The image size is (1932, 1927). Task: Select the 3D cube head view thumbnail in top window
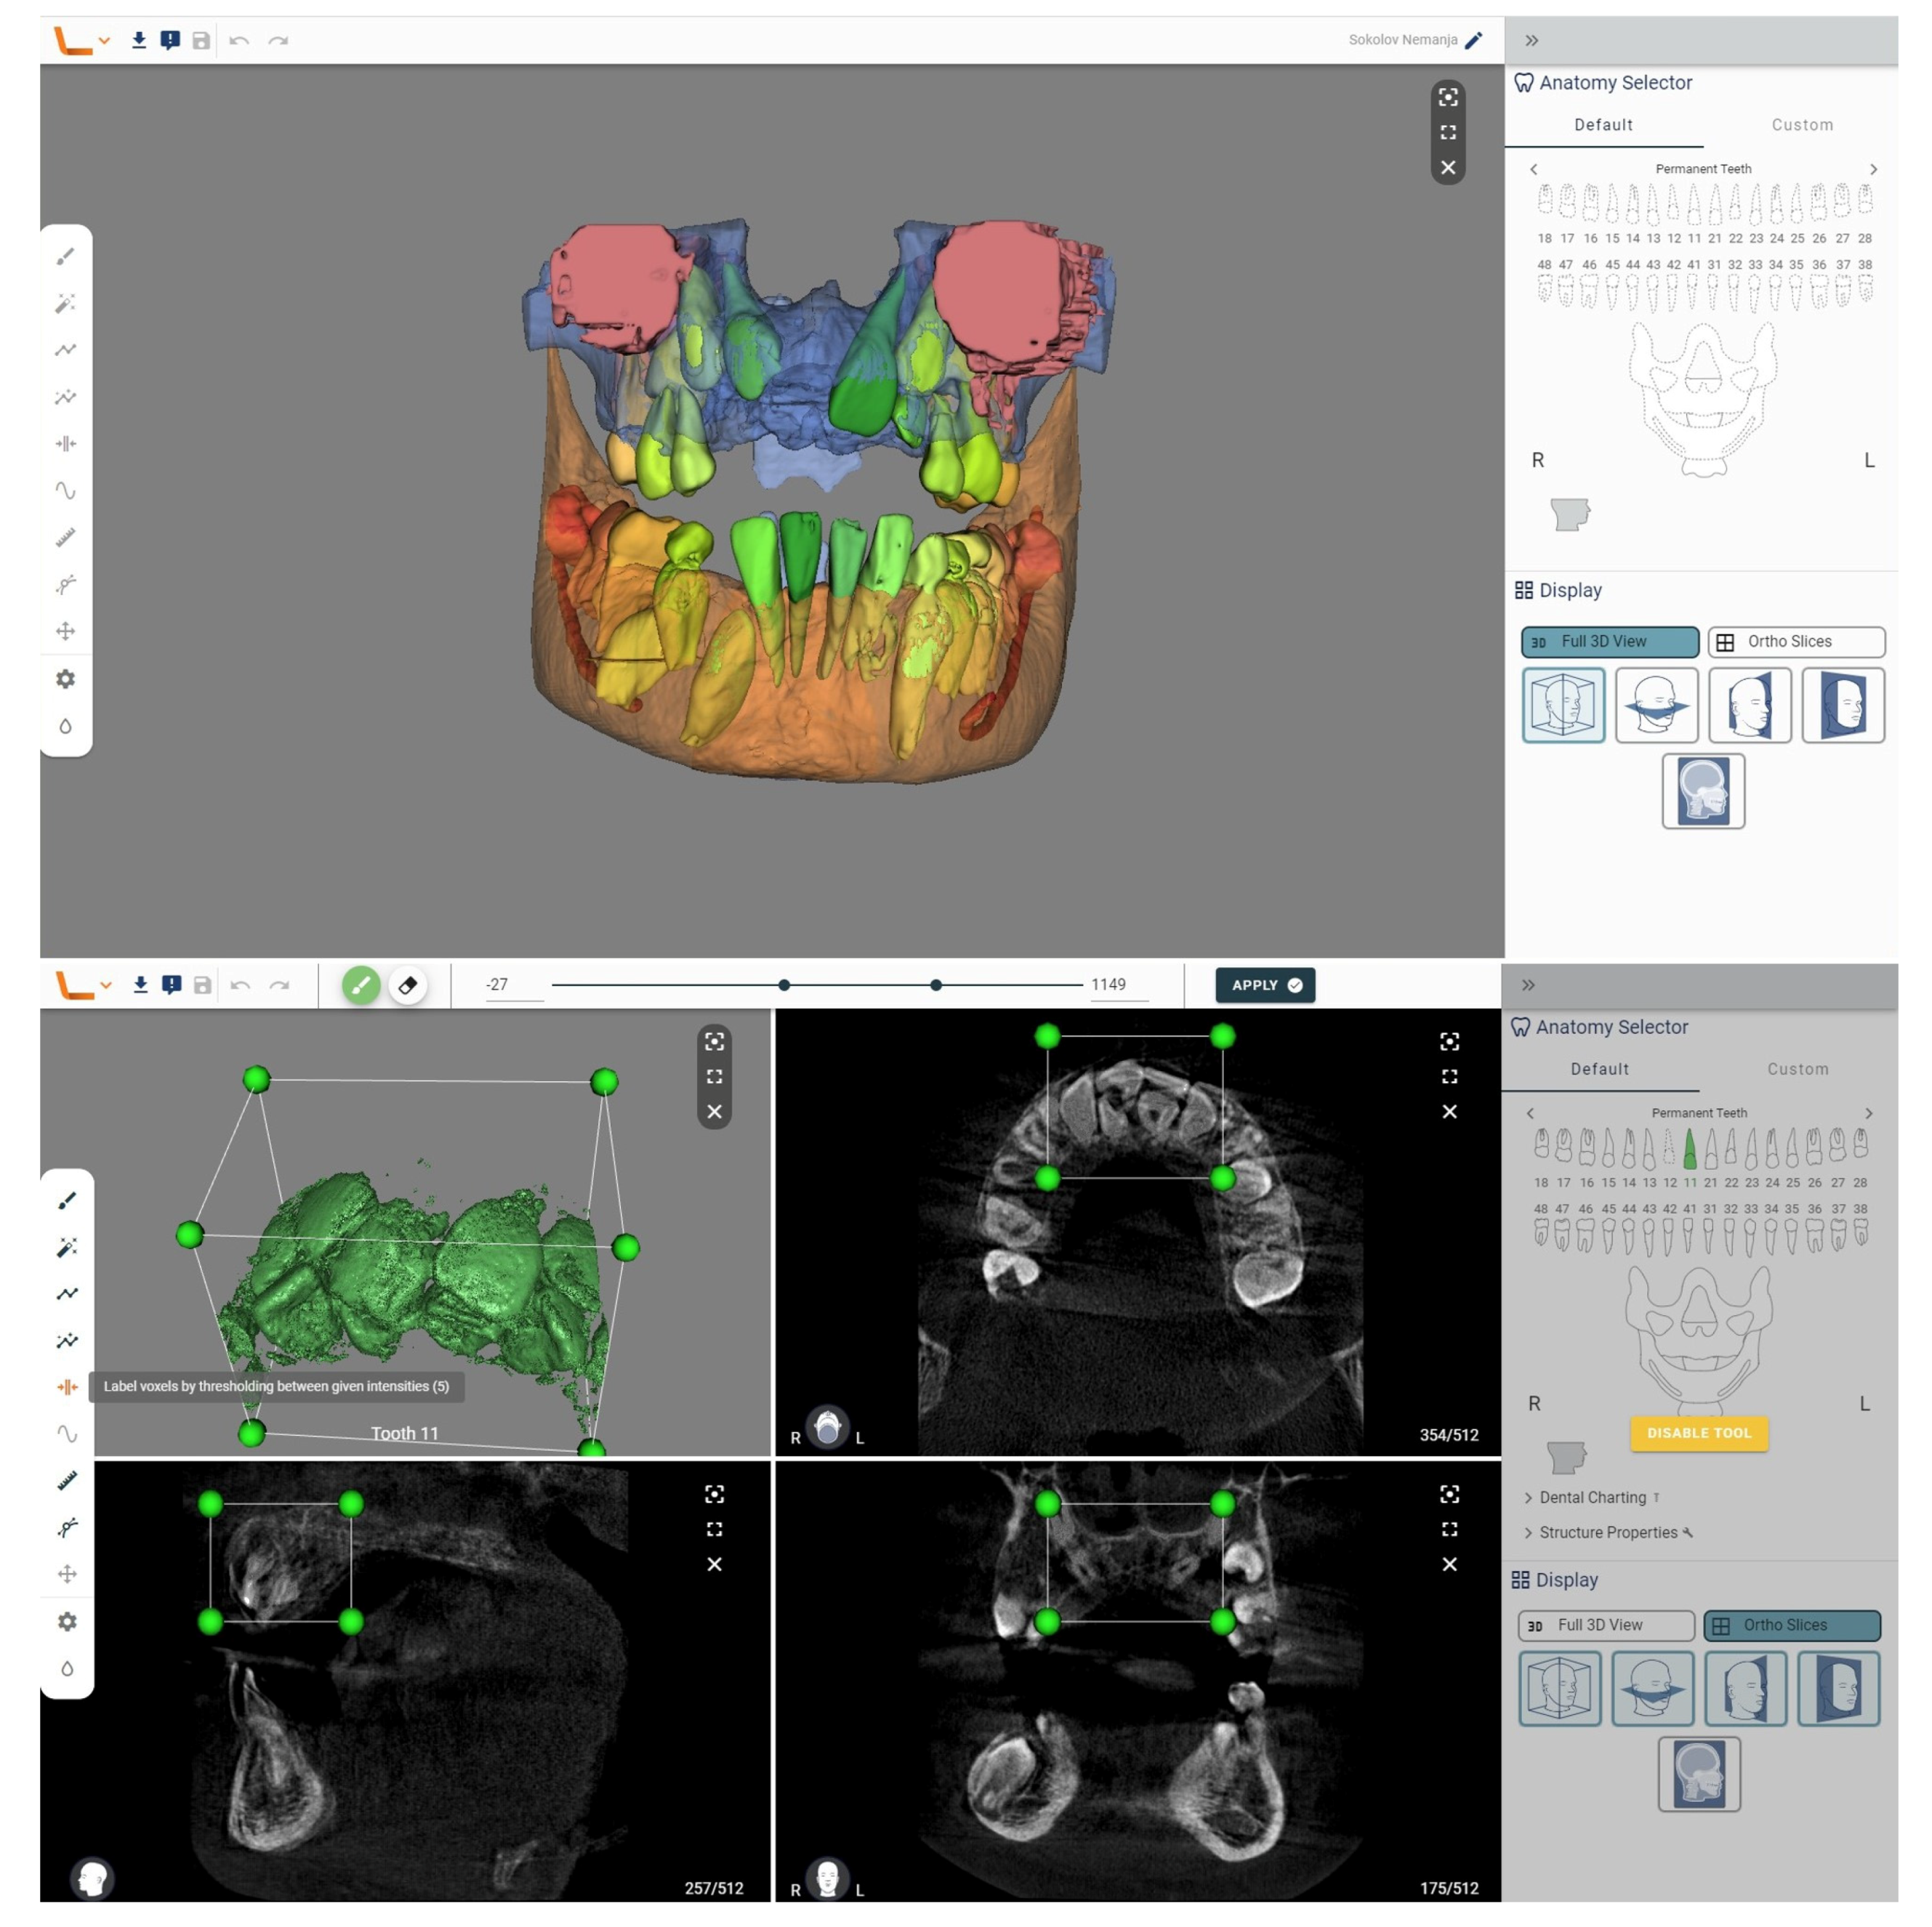[x=1563, y=705]
